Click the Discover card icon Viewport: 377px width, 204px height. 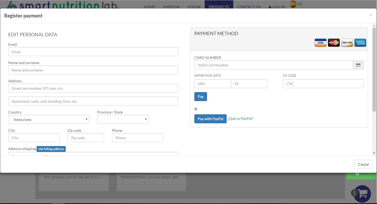point(347,43)
